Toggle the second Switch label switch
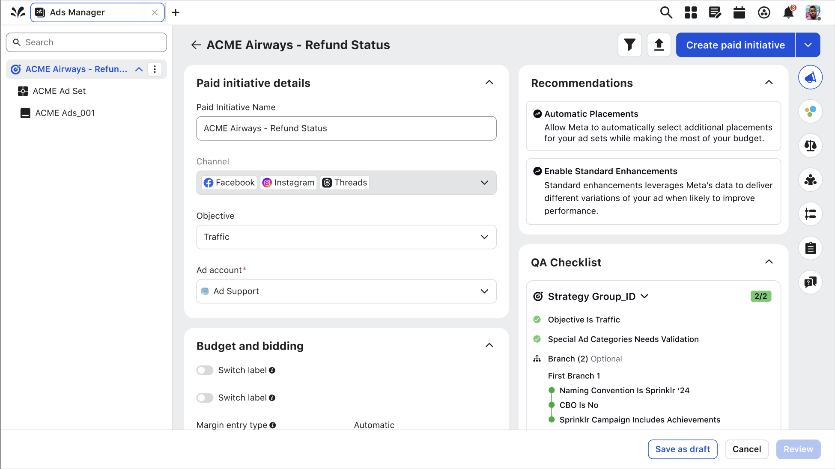 tap(205, 398)
